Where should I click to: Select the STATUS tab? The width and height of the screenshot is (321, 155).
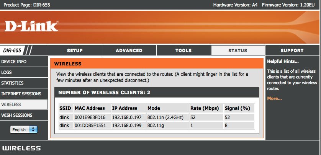tap(238, 51)
